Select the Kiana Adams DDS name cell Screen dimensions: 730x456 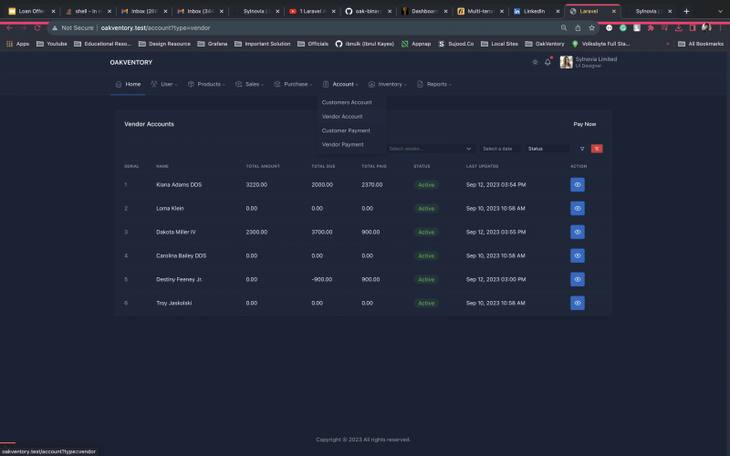pyautogui.click(x=179, y=185)
